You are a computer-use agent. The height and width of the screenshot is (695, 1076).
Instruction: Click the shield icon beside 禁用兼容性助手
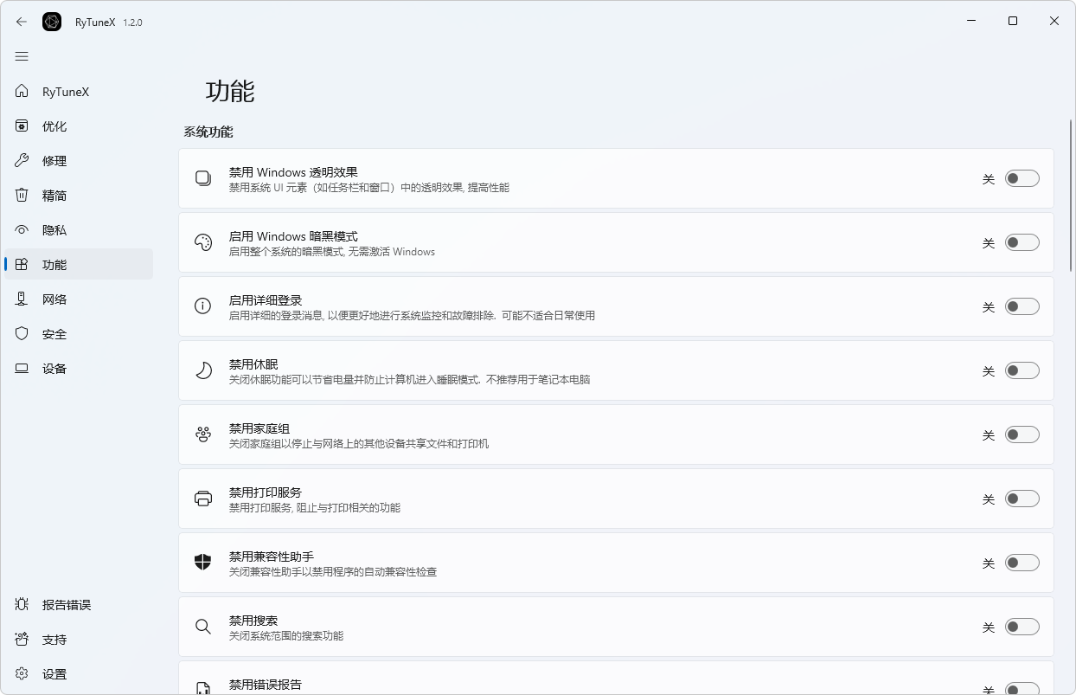(x=202, y=562)
